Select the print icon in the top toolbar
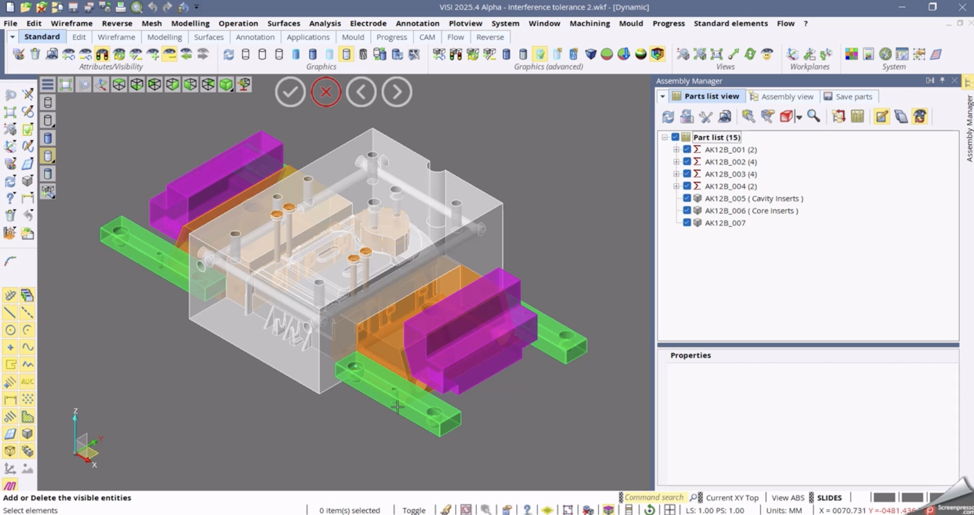Image resolution: width=974 pixels, height=515 pixels. pyautogui.click(x=120, y=7)
